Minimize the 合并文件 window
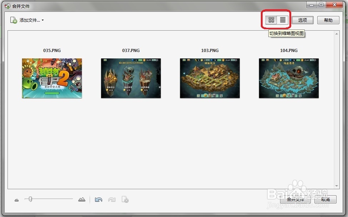348x217 pixels. coord(312,5)
